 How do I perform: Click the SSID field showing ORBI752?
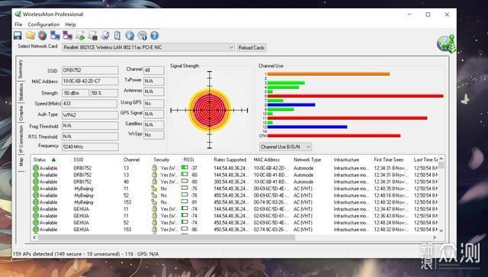pos(90,70)
